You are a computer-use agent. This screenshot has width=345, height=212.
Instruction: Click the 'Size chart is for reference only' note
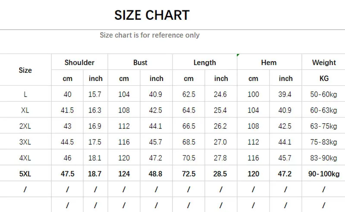click(150, 35)
